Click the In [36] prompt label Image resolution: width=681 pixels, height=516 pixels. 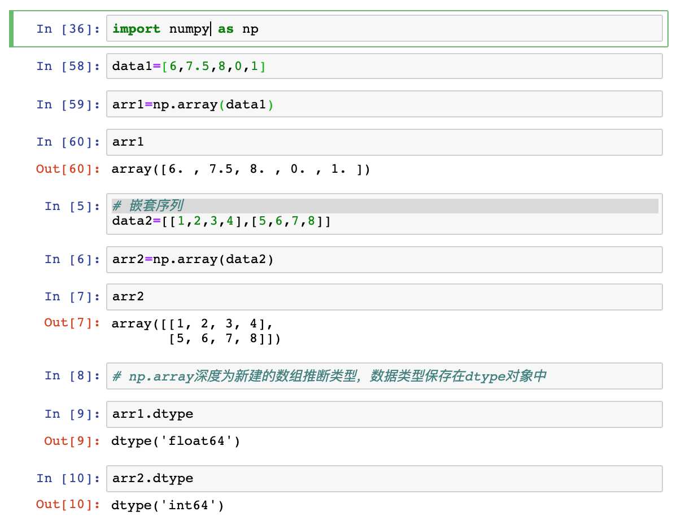[x=68, y=28]
